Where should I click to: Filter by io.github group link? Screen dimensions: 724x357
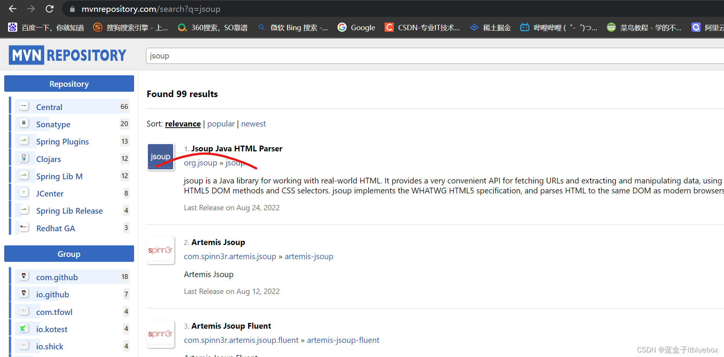[x=52, y=295]
